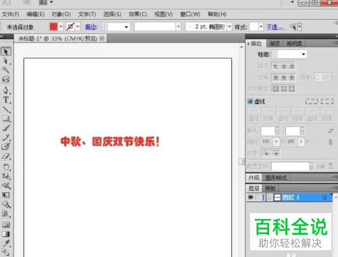Select the Shape Builder tool
The height and width of the screenshot is (257, 338).
tap(6, 204)
